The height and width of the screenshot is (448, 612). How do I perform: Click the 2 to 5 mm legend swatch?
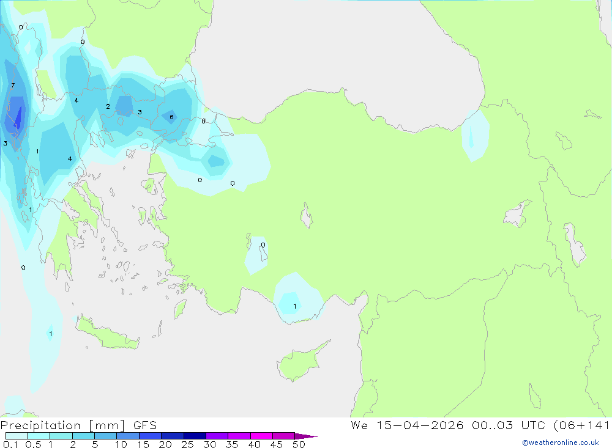tap(83, 436)
